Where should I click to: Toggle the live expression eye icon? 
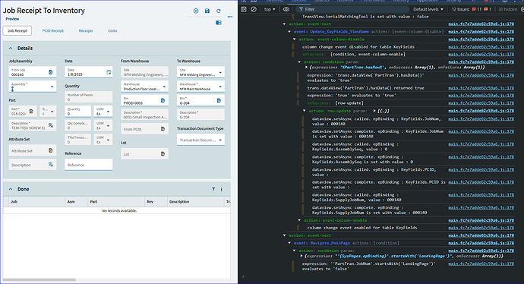pos(286,9)
